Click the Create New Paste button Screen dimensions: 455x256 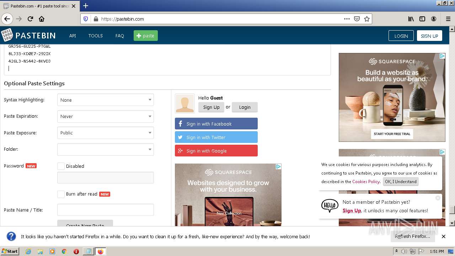(x=85, y=223)
